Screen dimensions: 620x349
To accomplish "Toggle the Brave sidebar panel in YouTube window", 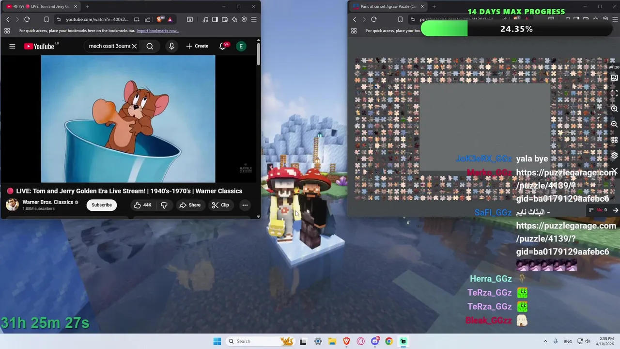I will pos(216,19).
